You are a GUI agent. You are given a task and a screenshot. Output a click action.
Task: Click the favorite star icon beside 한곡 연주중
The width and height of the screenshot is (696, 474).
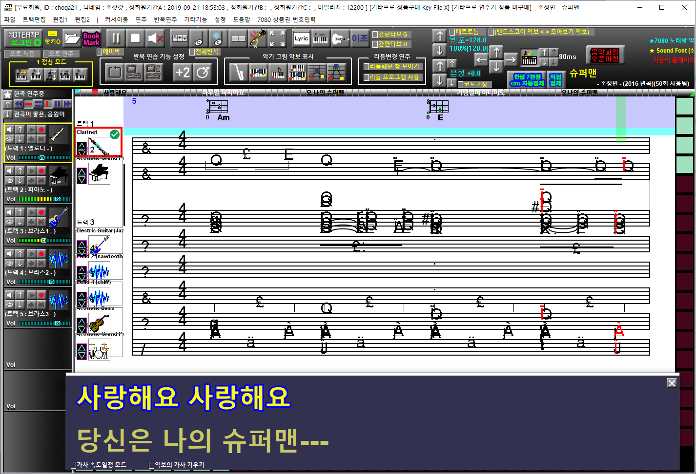[x=8, y=95]
